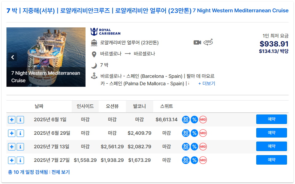Select the $1,938.29 ocean view price
This screenshot has width=295, height=184.
(x=112, y=160)
